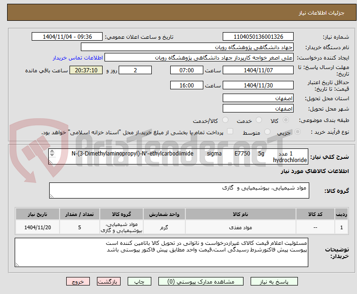Click استان محل تحویل field اصفهان
Viewport: 357px width, 294px height.
point(258,98)
